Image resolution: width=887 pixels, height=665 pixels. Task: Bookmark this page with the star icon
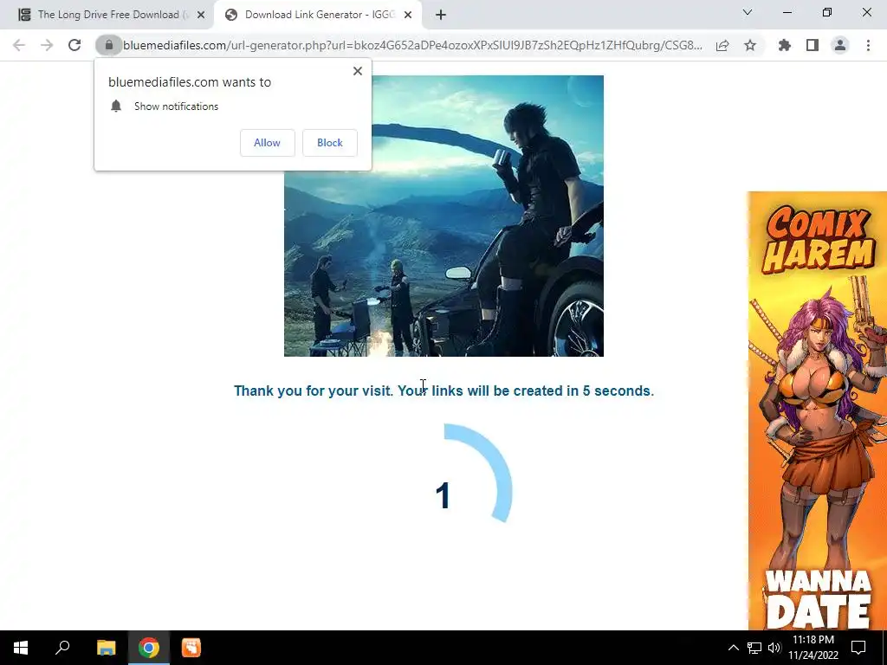(x=750, y=45)
